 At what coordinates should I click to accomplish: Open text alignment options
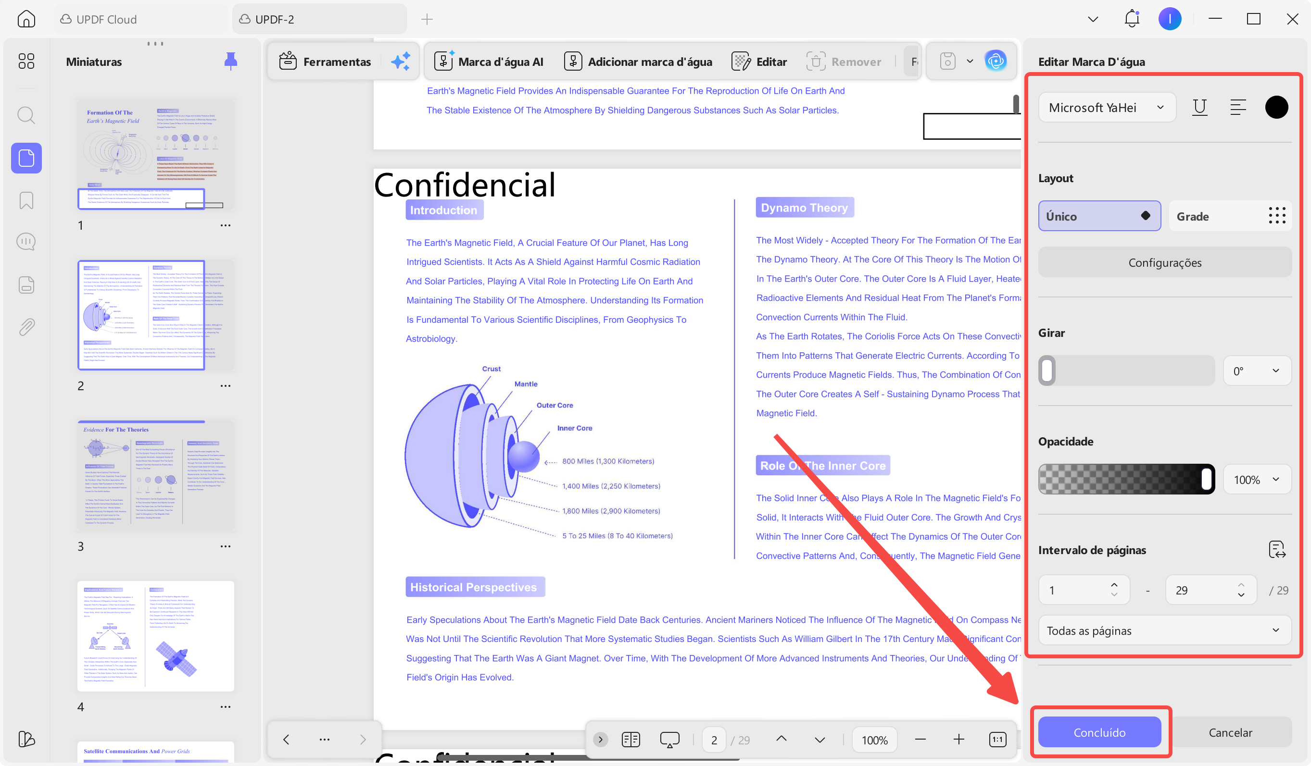click(x=1237, y=107)
